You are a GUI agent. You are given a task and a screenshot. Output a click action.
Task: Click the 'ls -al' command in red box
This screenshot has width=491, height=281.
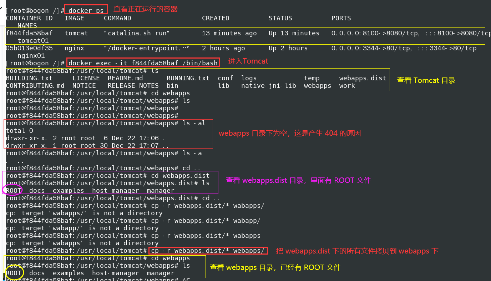(194, 123)
